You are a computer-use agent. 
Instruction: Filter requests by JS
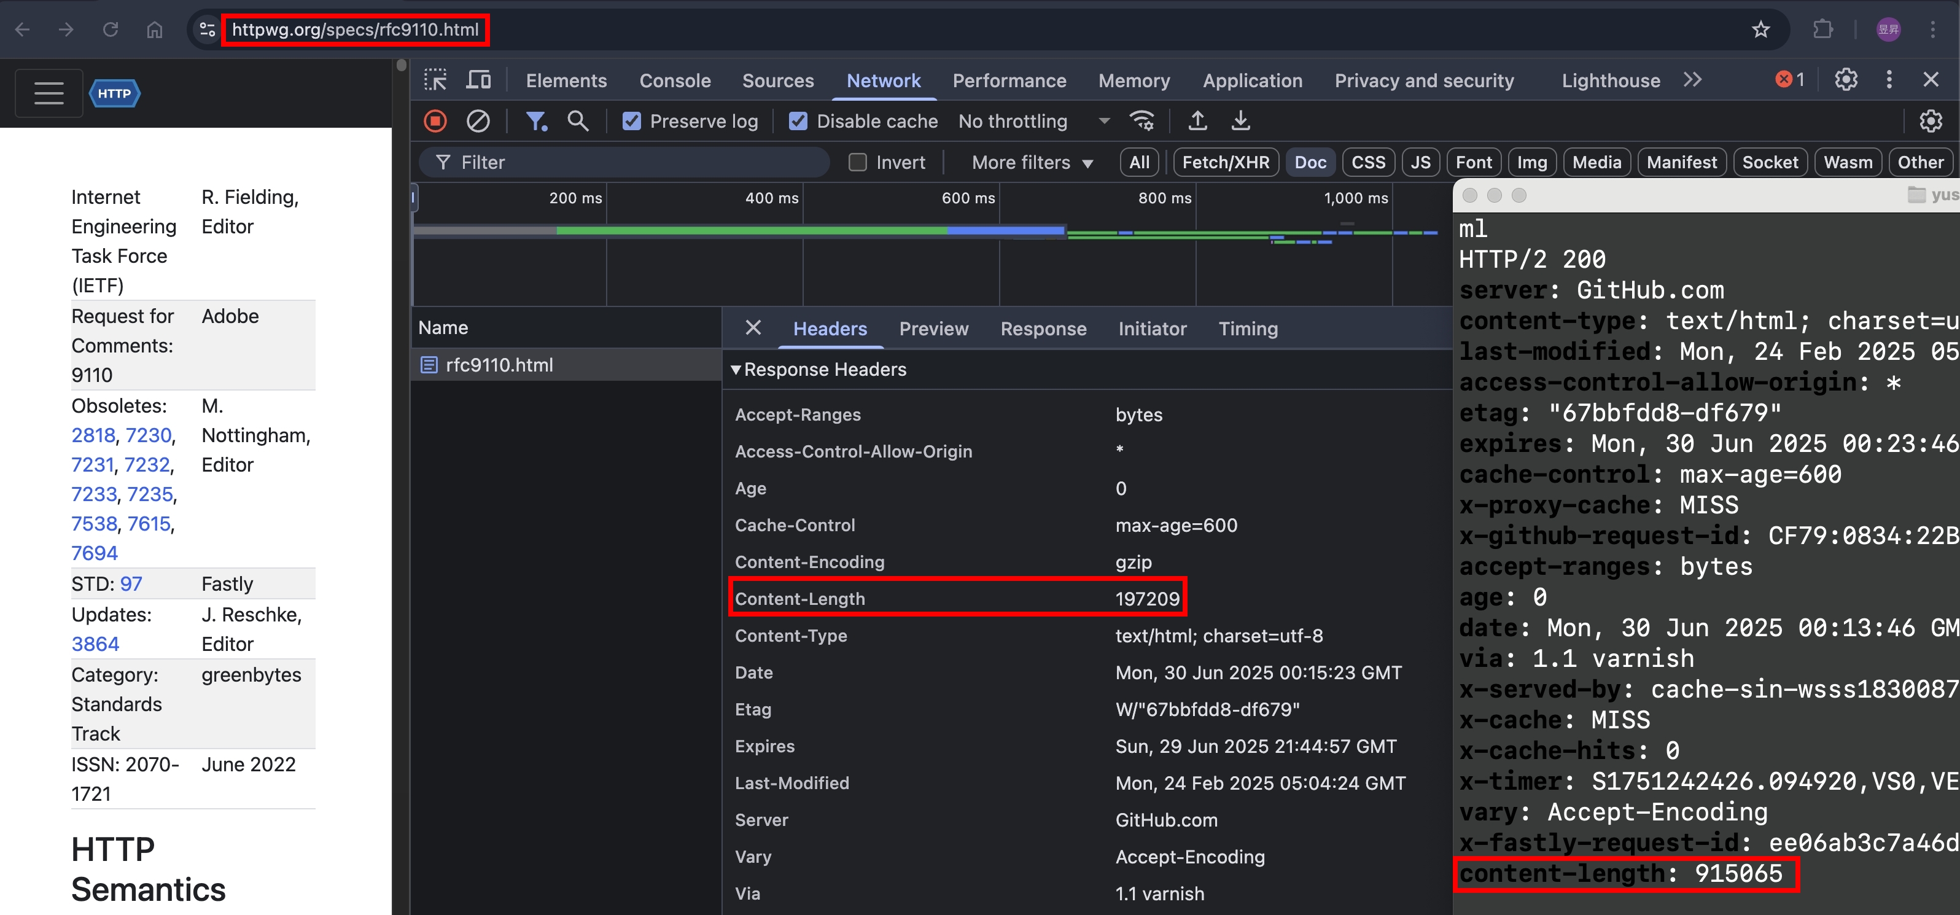point(1420,162)
